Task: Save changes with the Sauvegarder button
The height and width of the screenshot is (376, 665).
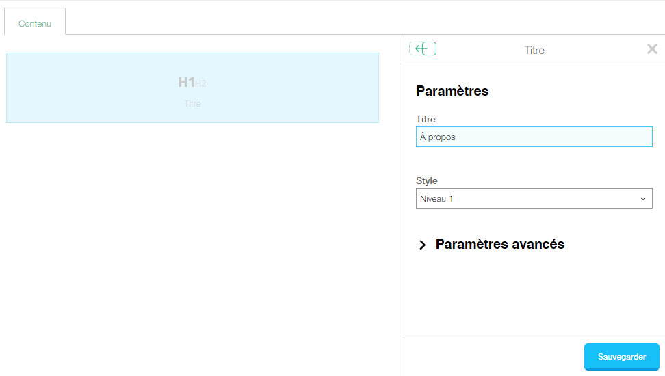Action: click(622, 356)
